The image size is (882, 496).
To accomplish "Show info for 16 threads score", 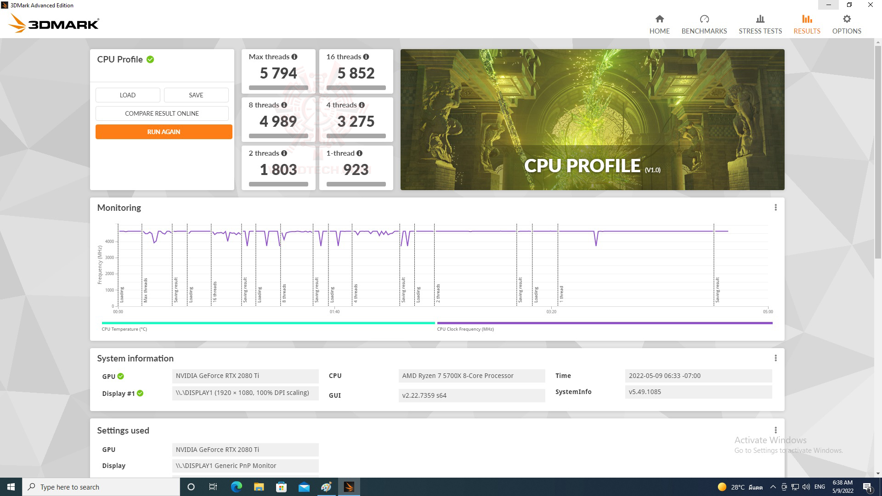I will 366,57.
